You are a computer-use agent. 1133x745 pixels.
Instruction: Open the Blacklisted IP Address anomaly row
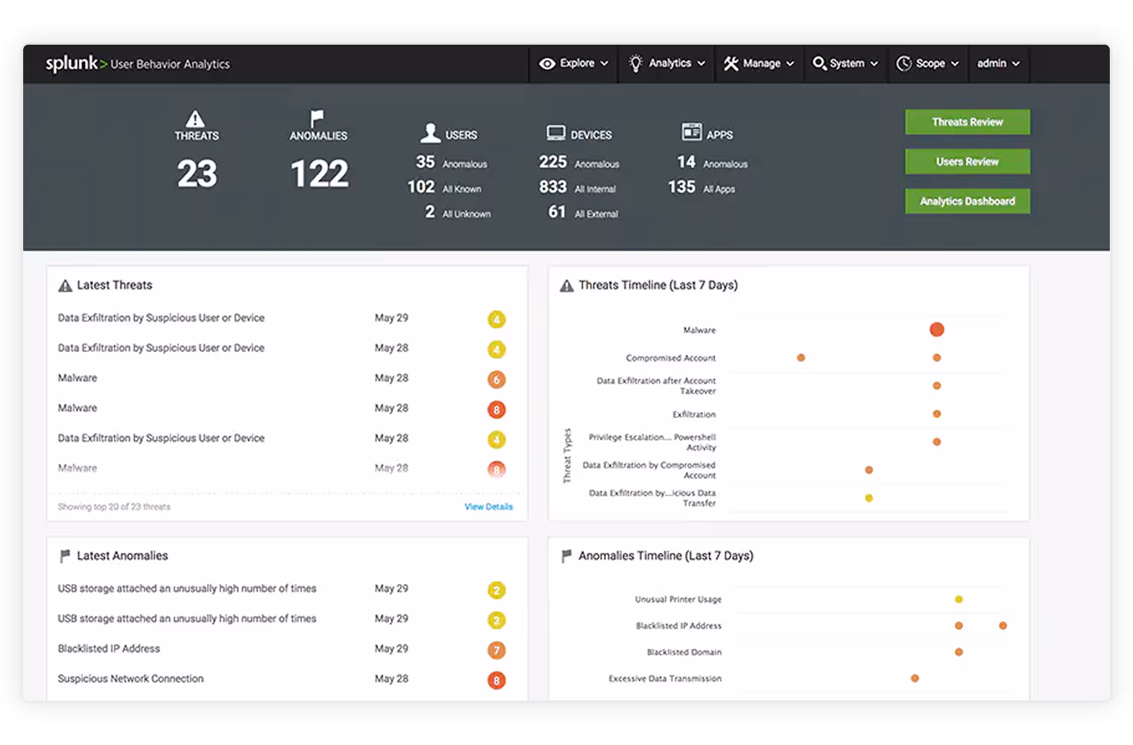tap(110, 649)
